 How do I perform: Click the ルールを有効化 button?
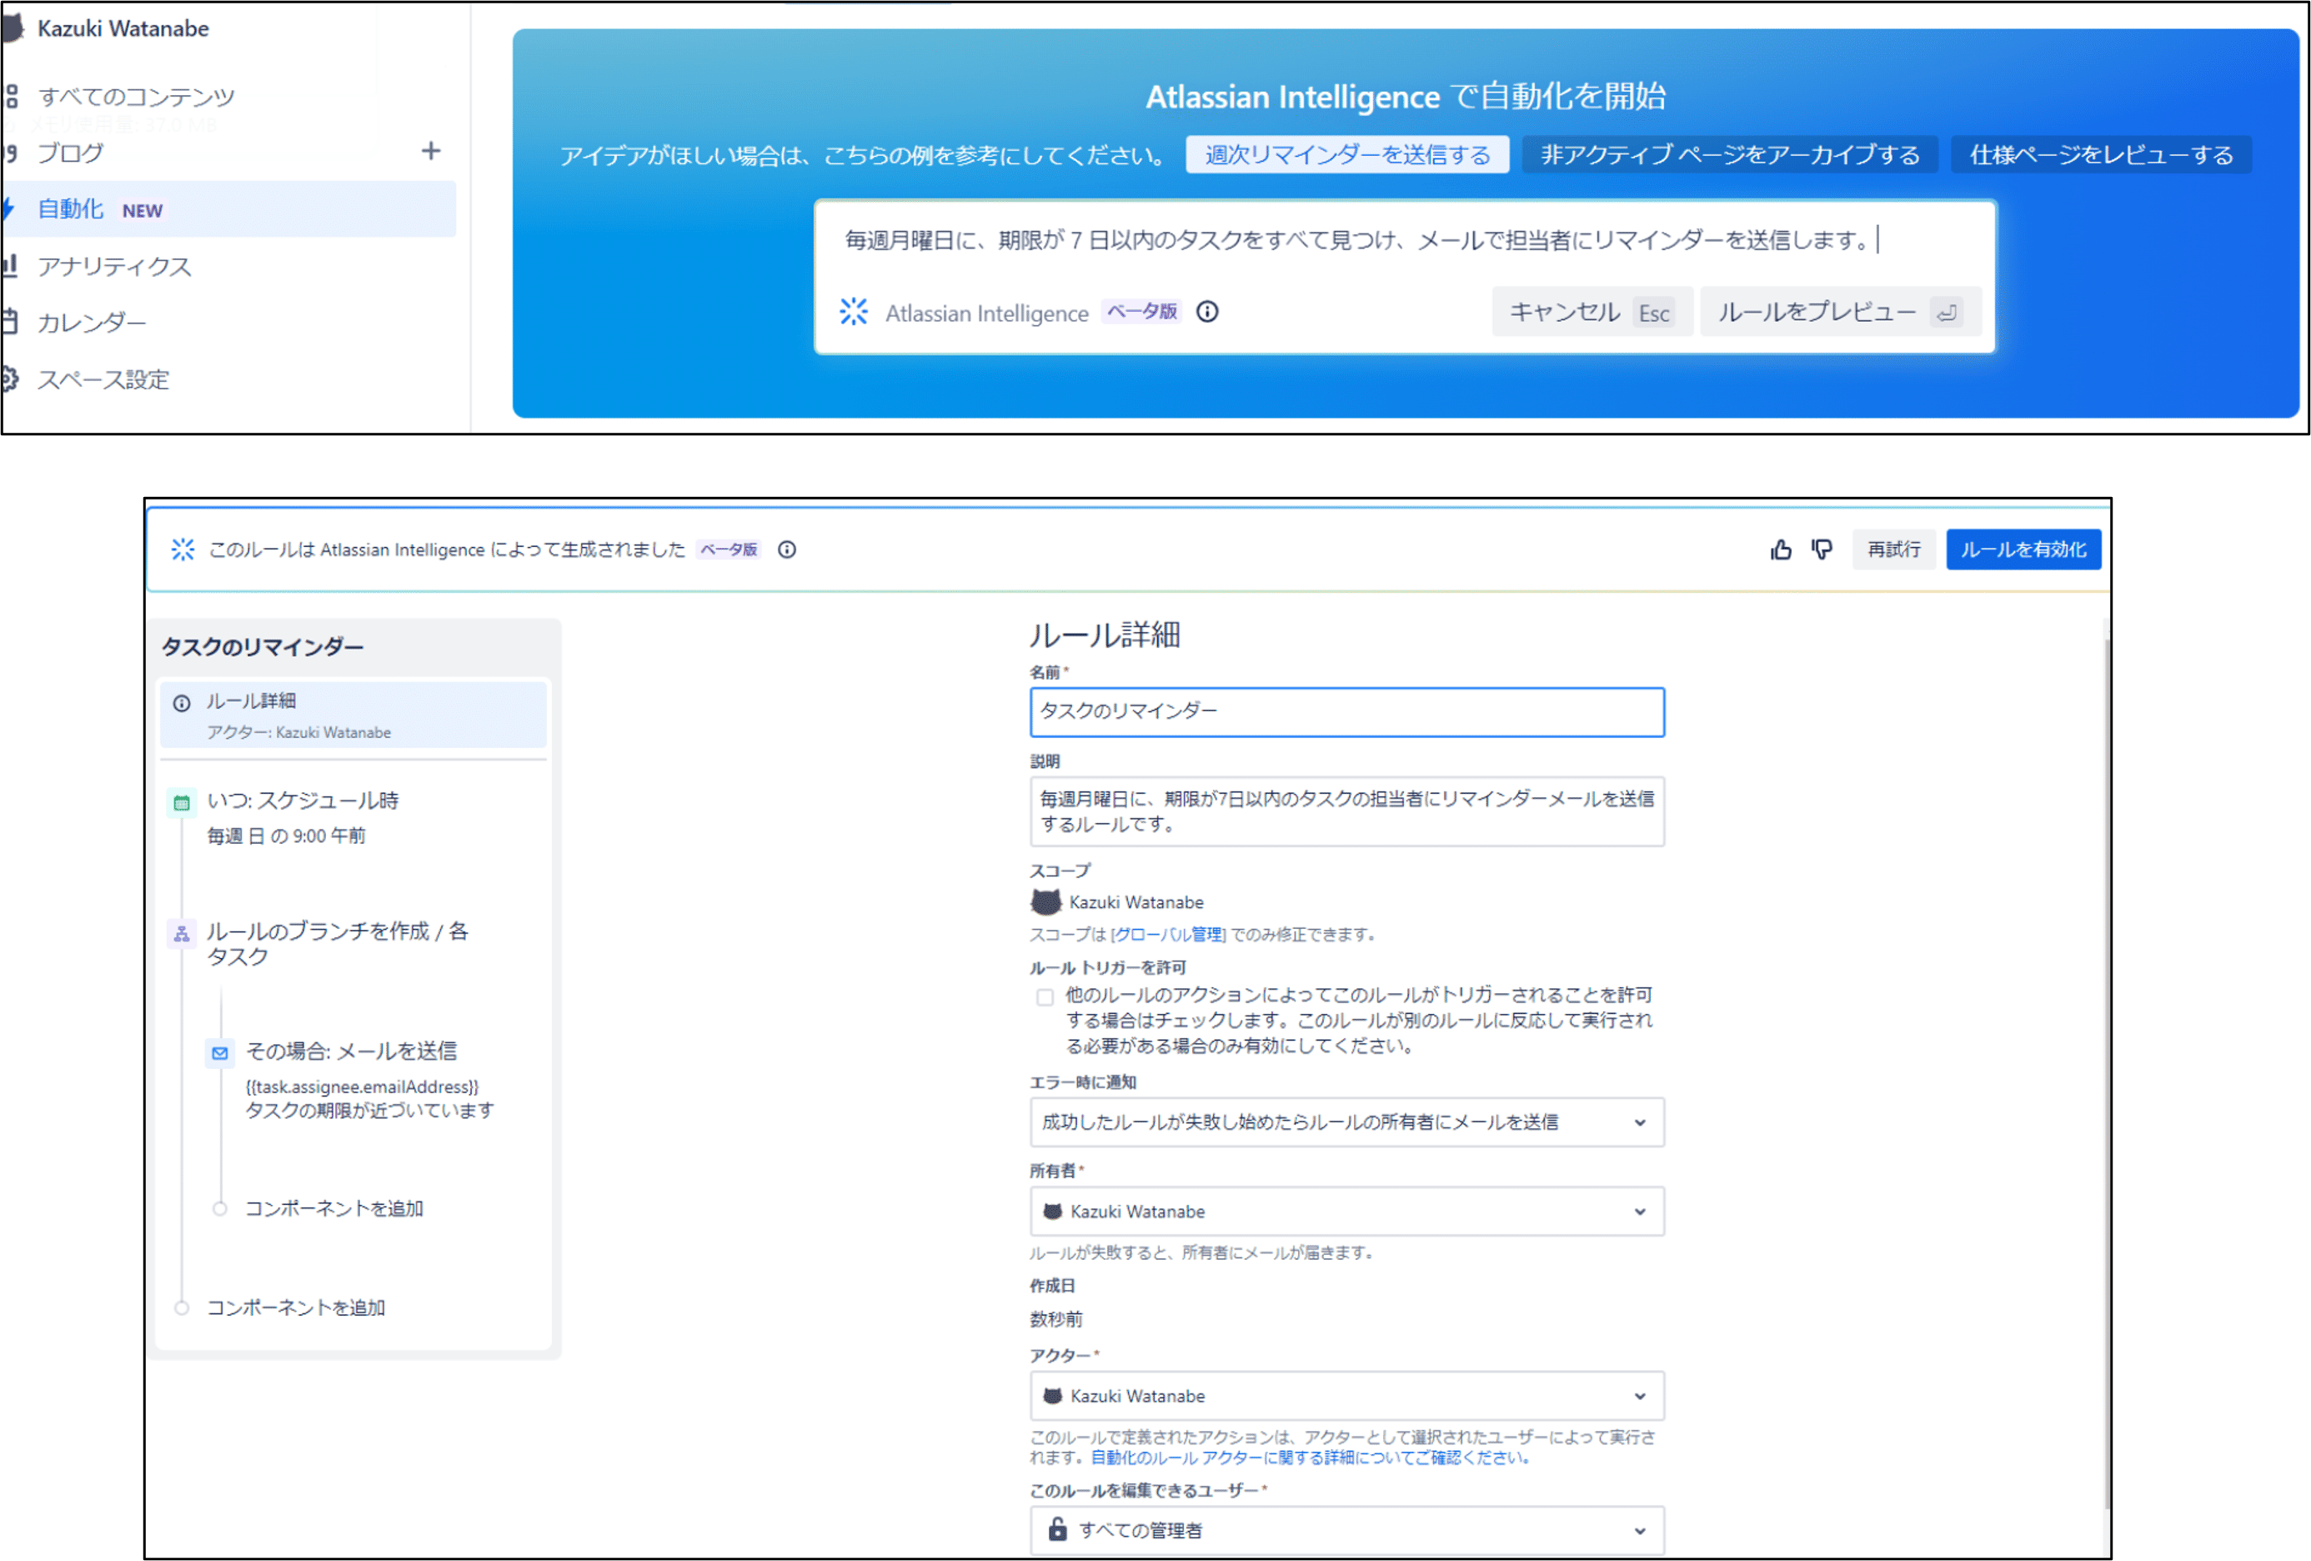(2023, 550)
